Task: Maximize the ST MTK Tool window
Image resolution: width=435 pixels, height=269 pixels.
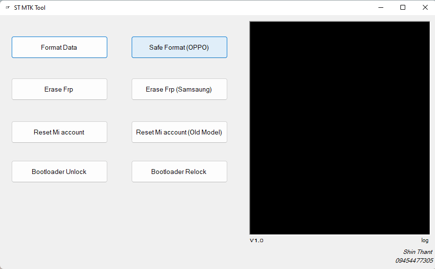Action: click(403, 7)
